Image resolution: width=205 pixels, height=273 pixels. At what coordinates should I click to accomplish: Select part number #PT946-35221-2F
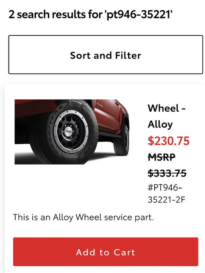166,194
